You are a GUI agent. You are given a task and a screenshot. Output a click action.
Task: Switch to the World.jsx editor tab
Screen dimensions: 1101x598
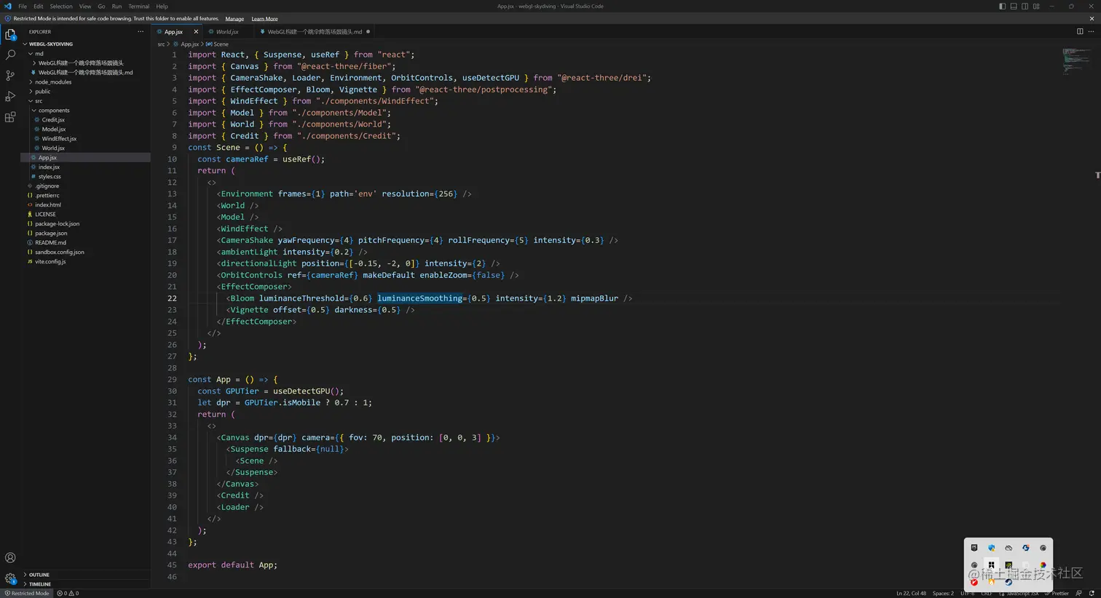(x=227, y=32)
